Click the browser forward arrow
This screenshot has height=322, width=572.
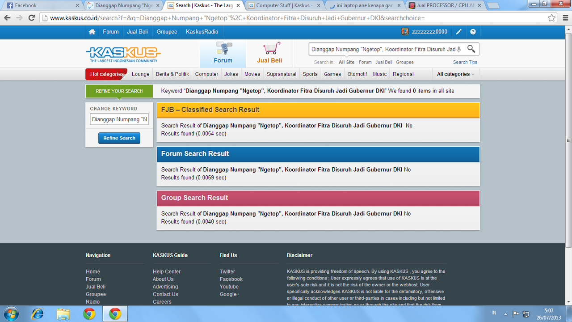click(19, 18)
